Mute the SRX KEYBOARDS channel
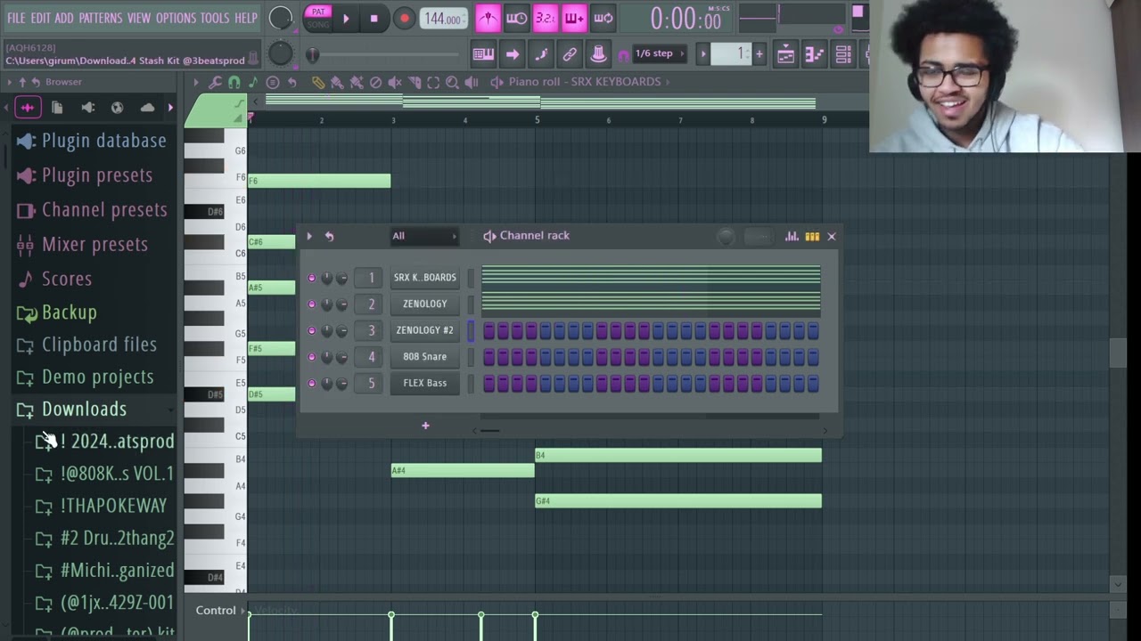Screen dimensions: 1141x641 [x=311, y=278]
